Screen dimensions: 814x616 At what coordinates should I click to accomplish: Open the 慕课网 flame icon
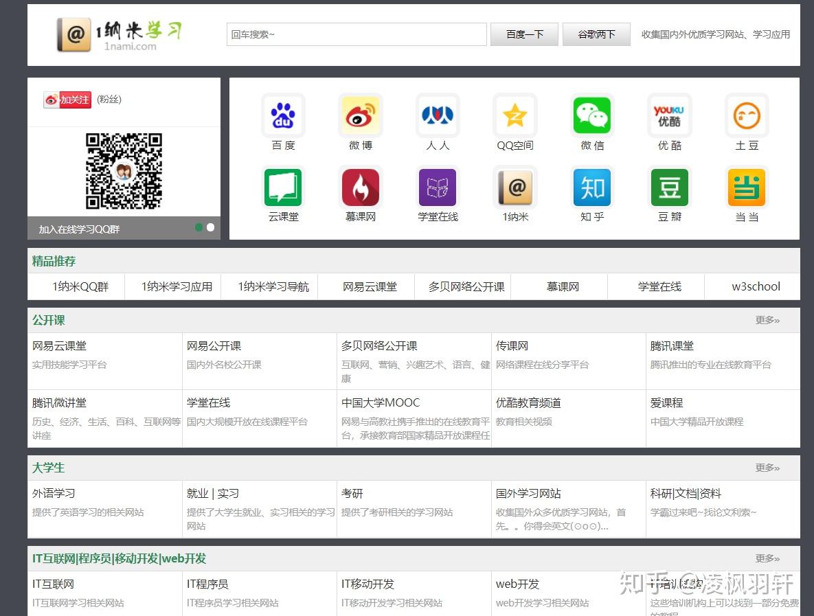(360, 187)
